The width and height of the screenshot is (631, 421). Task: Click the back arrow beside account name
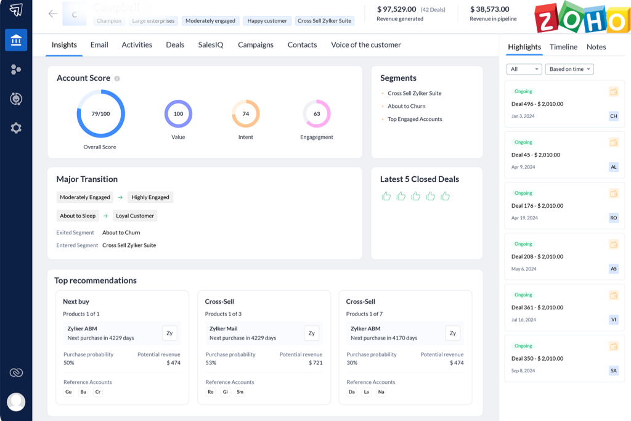tap(53, 14)
